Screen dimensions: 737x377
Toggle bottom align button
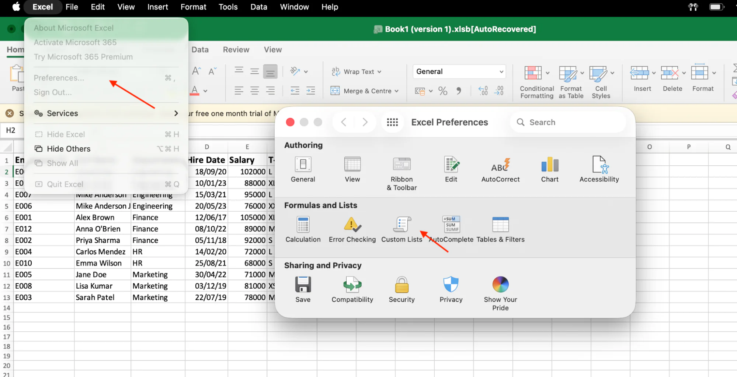(270, 71)
